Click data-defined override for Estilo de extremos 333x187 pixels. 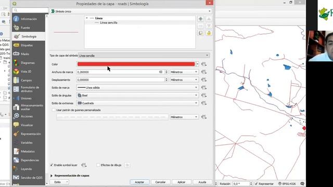[204, 103]
